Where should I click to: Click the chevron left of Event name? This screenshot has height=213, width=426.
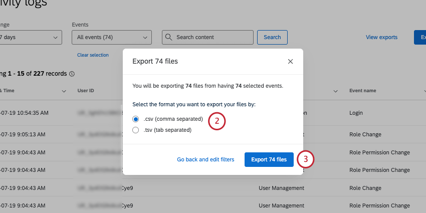[x=334, y=91]
